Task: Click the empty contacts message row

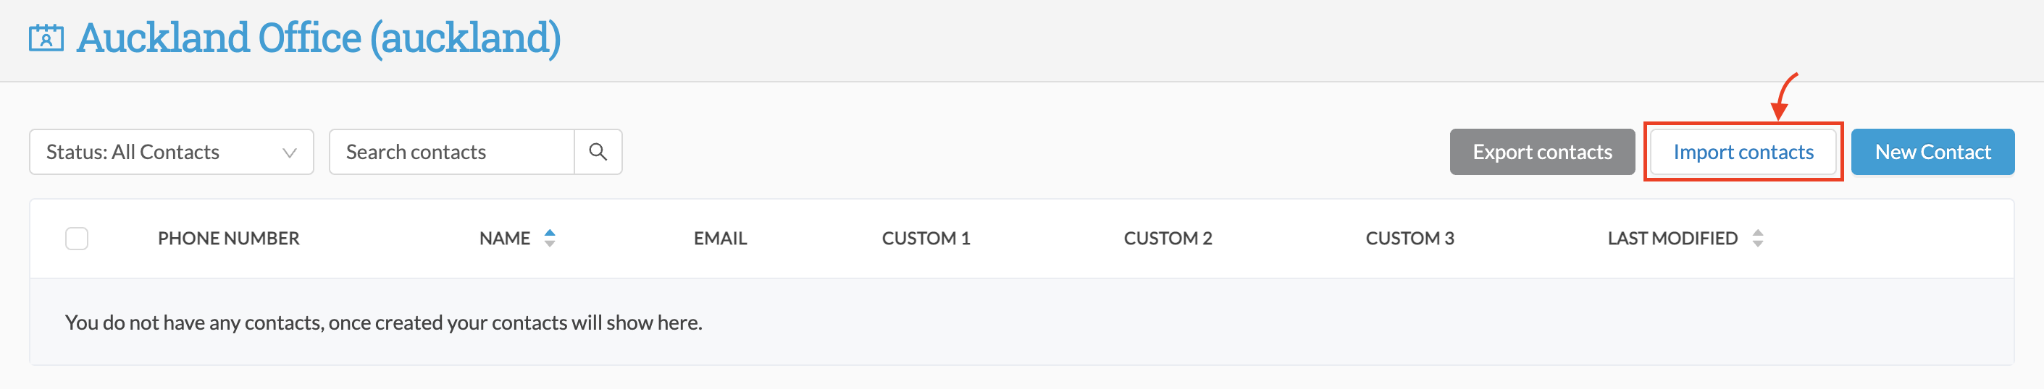Action: click(1022, 322)
